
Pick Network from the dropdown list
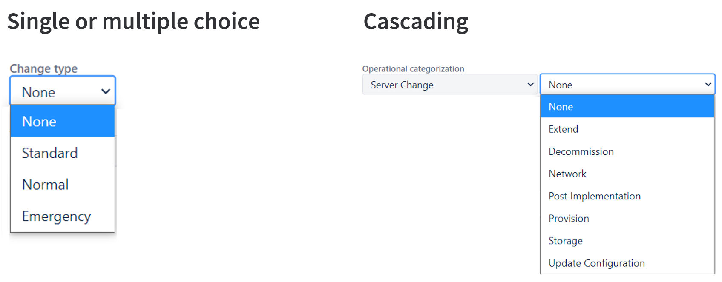pos(567,174)
